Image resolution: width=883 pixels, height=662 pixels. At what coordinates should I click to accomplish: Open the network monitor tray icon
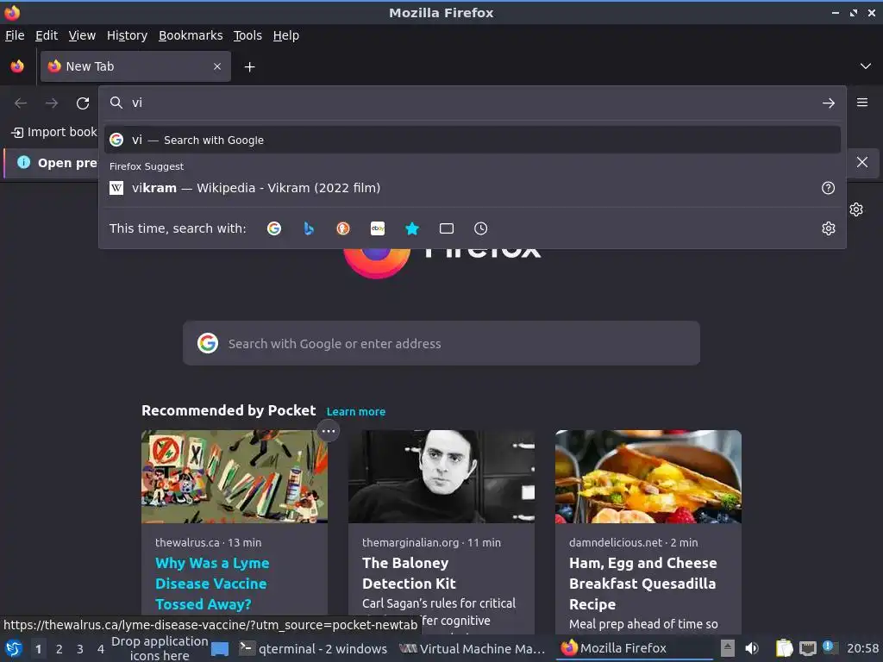(x=807, y=649)
